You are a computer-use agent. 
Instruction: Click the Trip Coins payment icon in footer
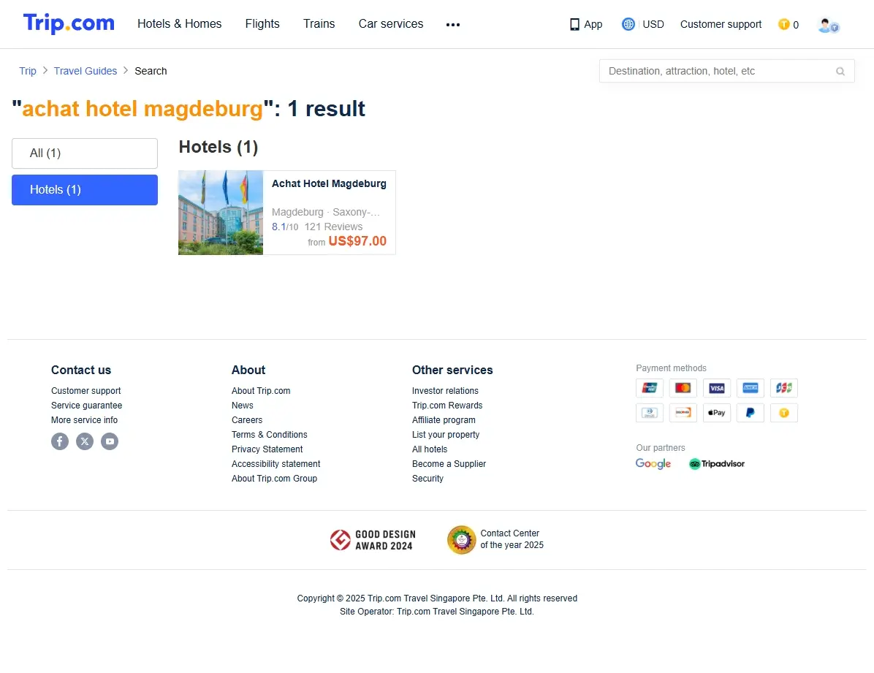coord(783,413)
